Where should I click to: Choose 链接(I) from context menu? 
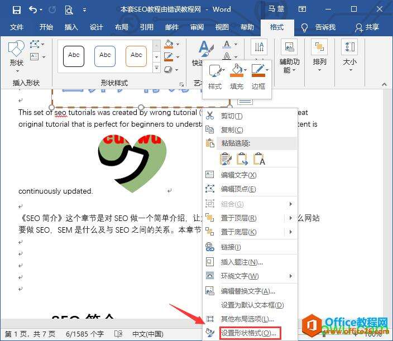coord(250,247)
